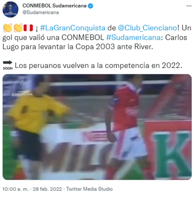This screenshot has height=197, width=194.
Task: Click the tweet text mentioning Carlos Lugo
Action: (x=97, y=37)
